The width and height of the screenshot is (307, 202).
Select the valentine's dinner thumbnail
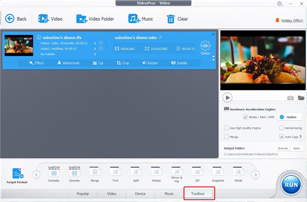[19, 46]
